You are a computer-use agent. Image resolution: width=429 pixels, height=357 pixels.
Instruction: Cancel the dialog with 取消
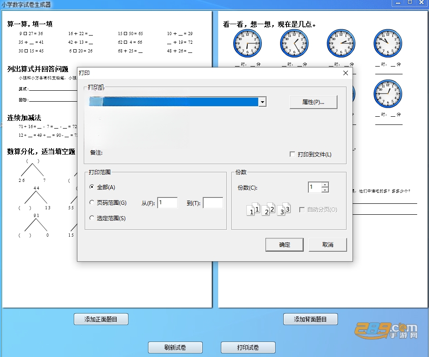pyautogui.click(x=328, y=245)
